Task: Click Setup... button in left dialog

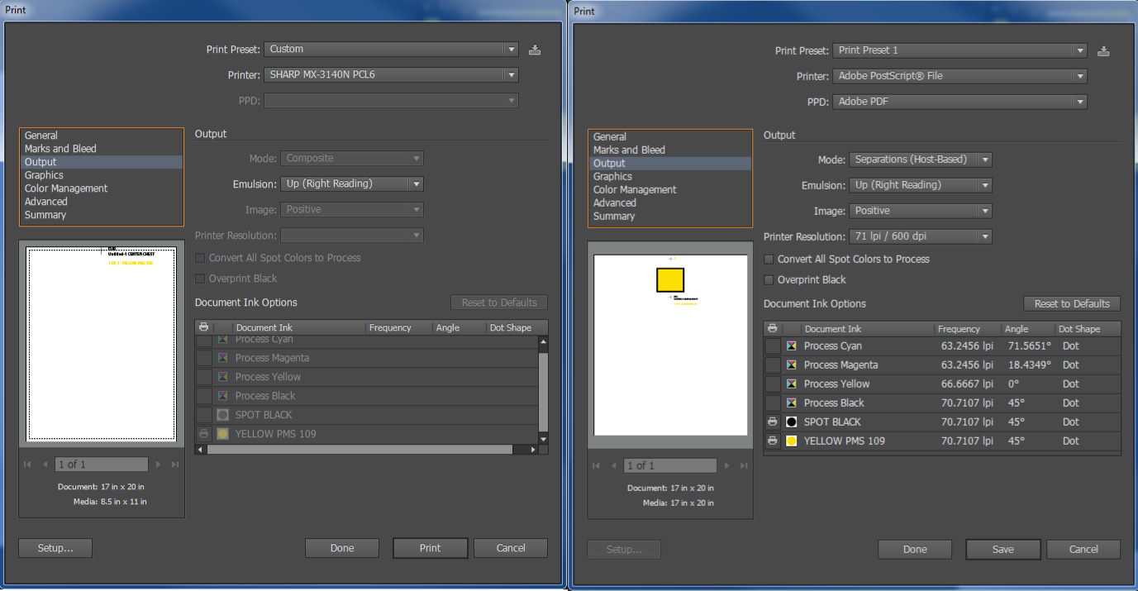Action: (55, 548)
